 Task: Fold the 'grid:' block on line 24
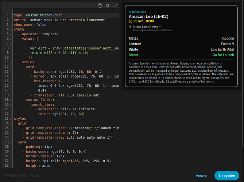11,124
